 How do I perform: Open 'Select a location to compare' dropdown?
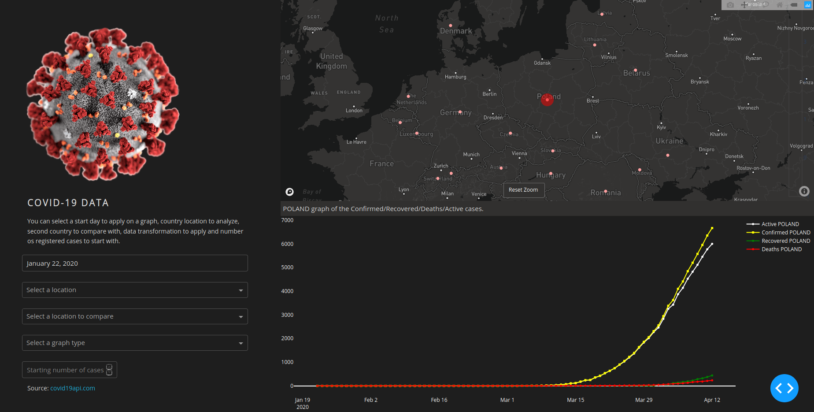[x=135, y=316]
